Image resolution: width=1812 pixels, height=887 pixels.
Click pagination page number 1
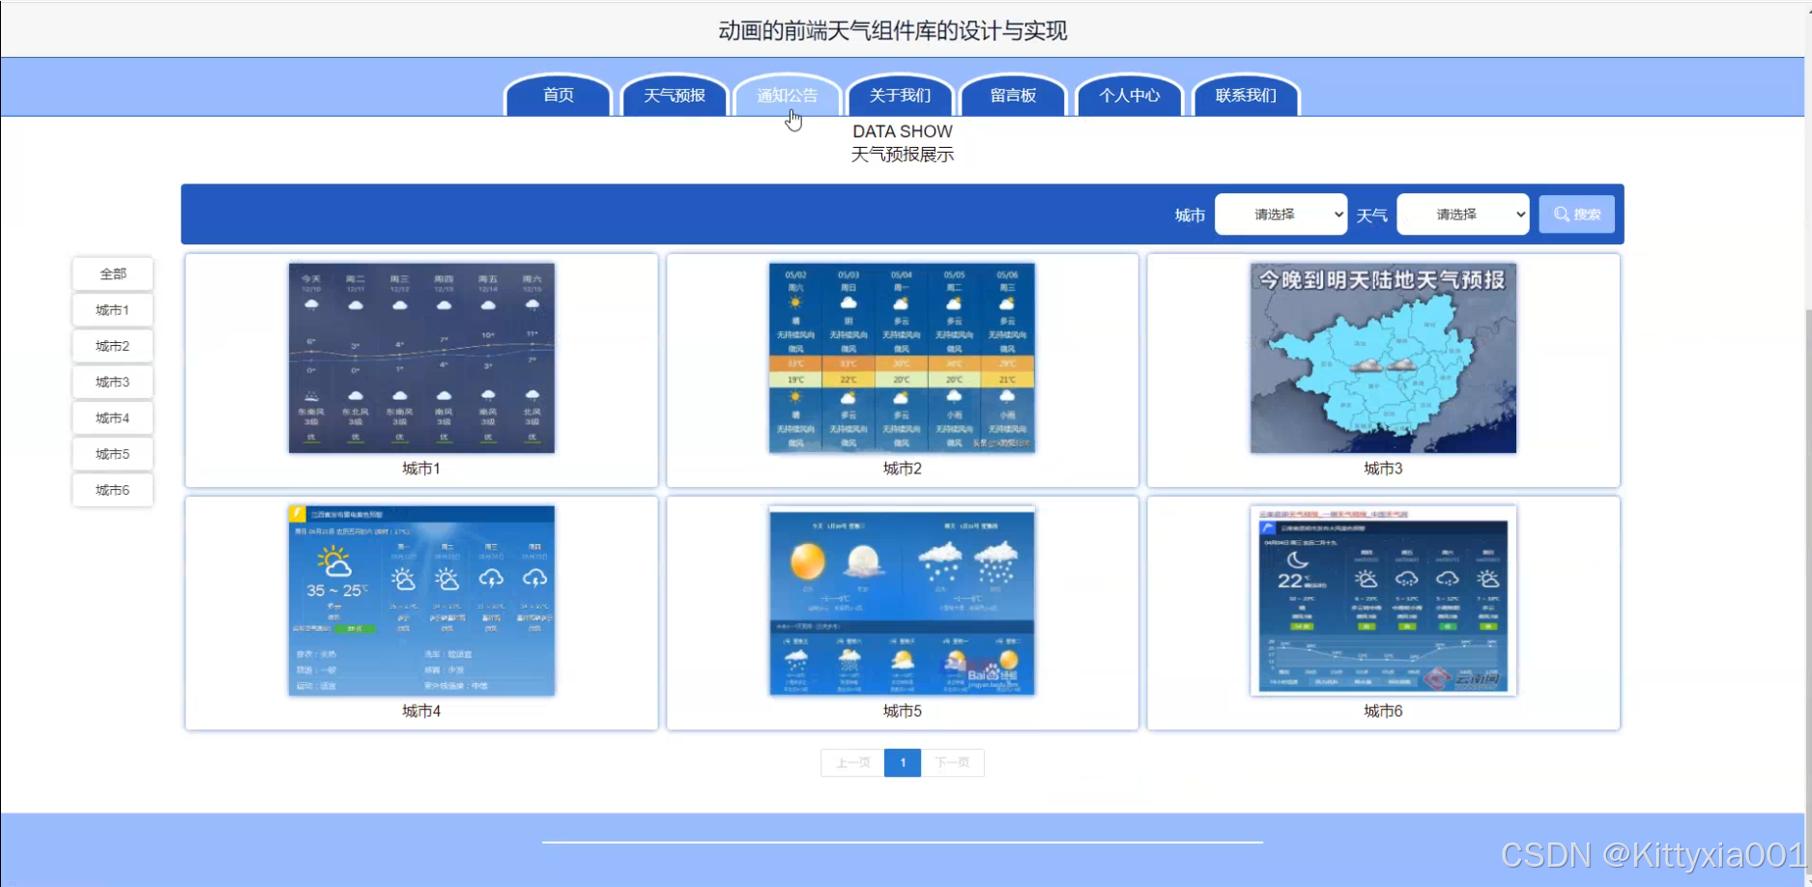coord(902,762)
